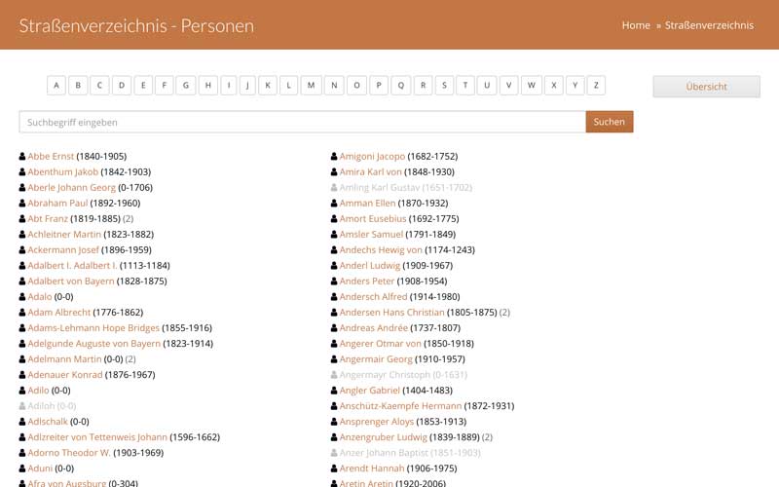View Andersen Hans Christian entry

pos(391,313)
